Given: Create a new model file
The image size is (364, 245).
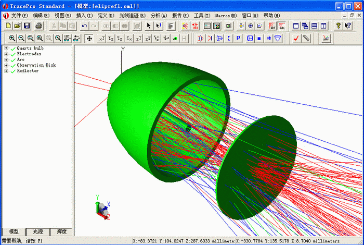Looking at the screenshot, I should (x=8, y=26).
